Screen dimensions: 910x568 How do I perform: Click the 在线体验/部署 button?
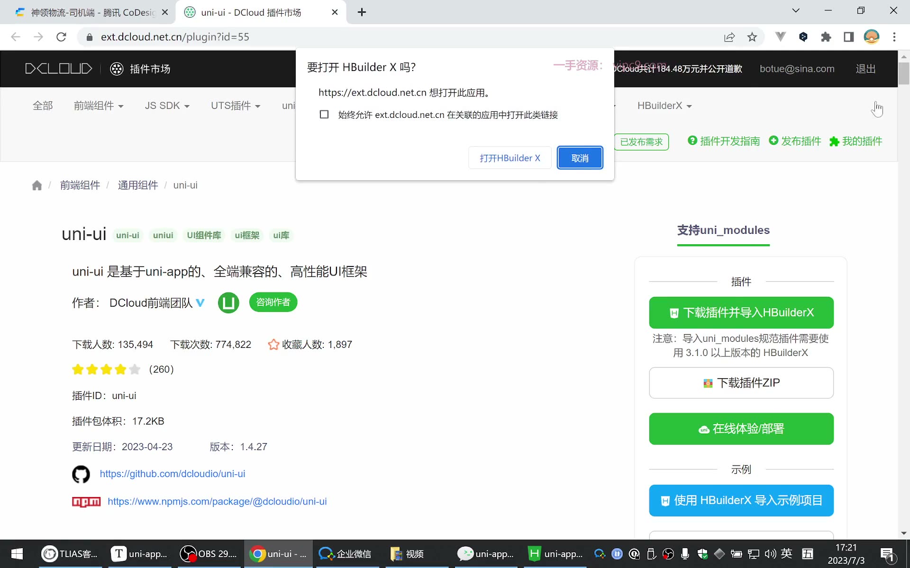[x=741, y=429]
